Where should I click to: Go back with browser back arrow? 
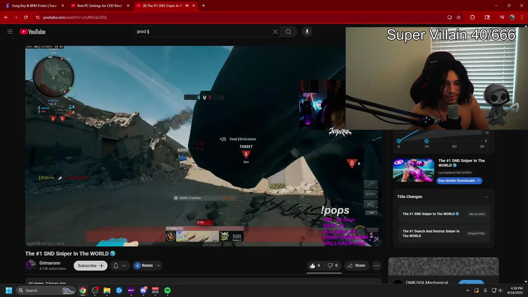pos(6,17)
